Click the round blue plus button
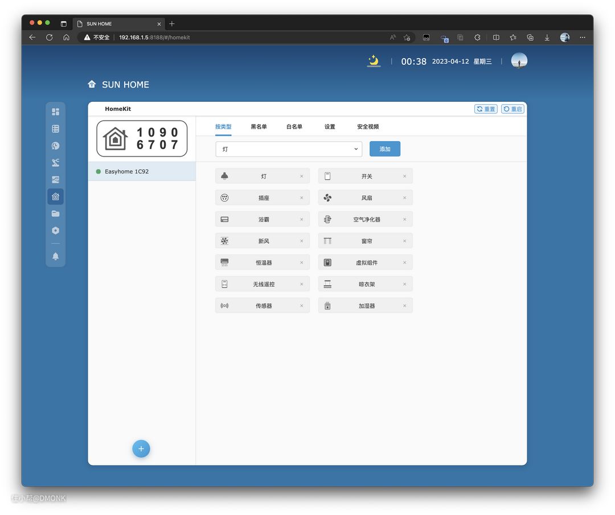The height and width of the screenshot is (515, 615). click(x=141, y=448)
